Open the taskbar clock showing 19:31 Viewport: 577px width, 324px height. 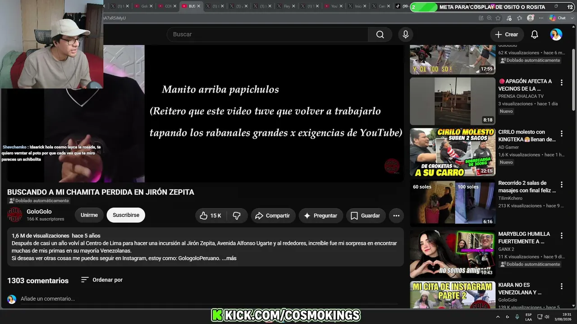coord(563,317)
